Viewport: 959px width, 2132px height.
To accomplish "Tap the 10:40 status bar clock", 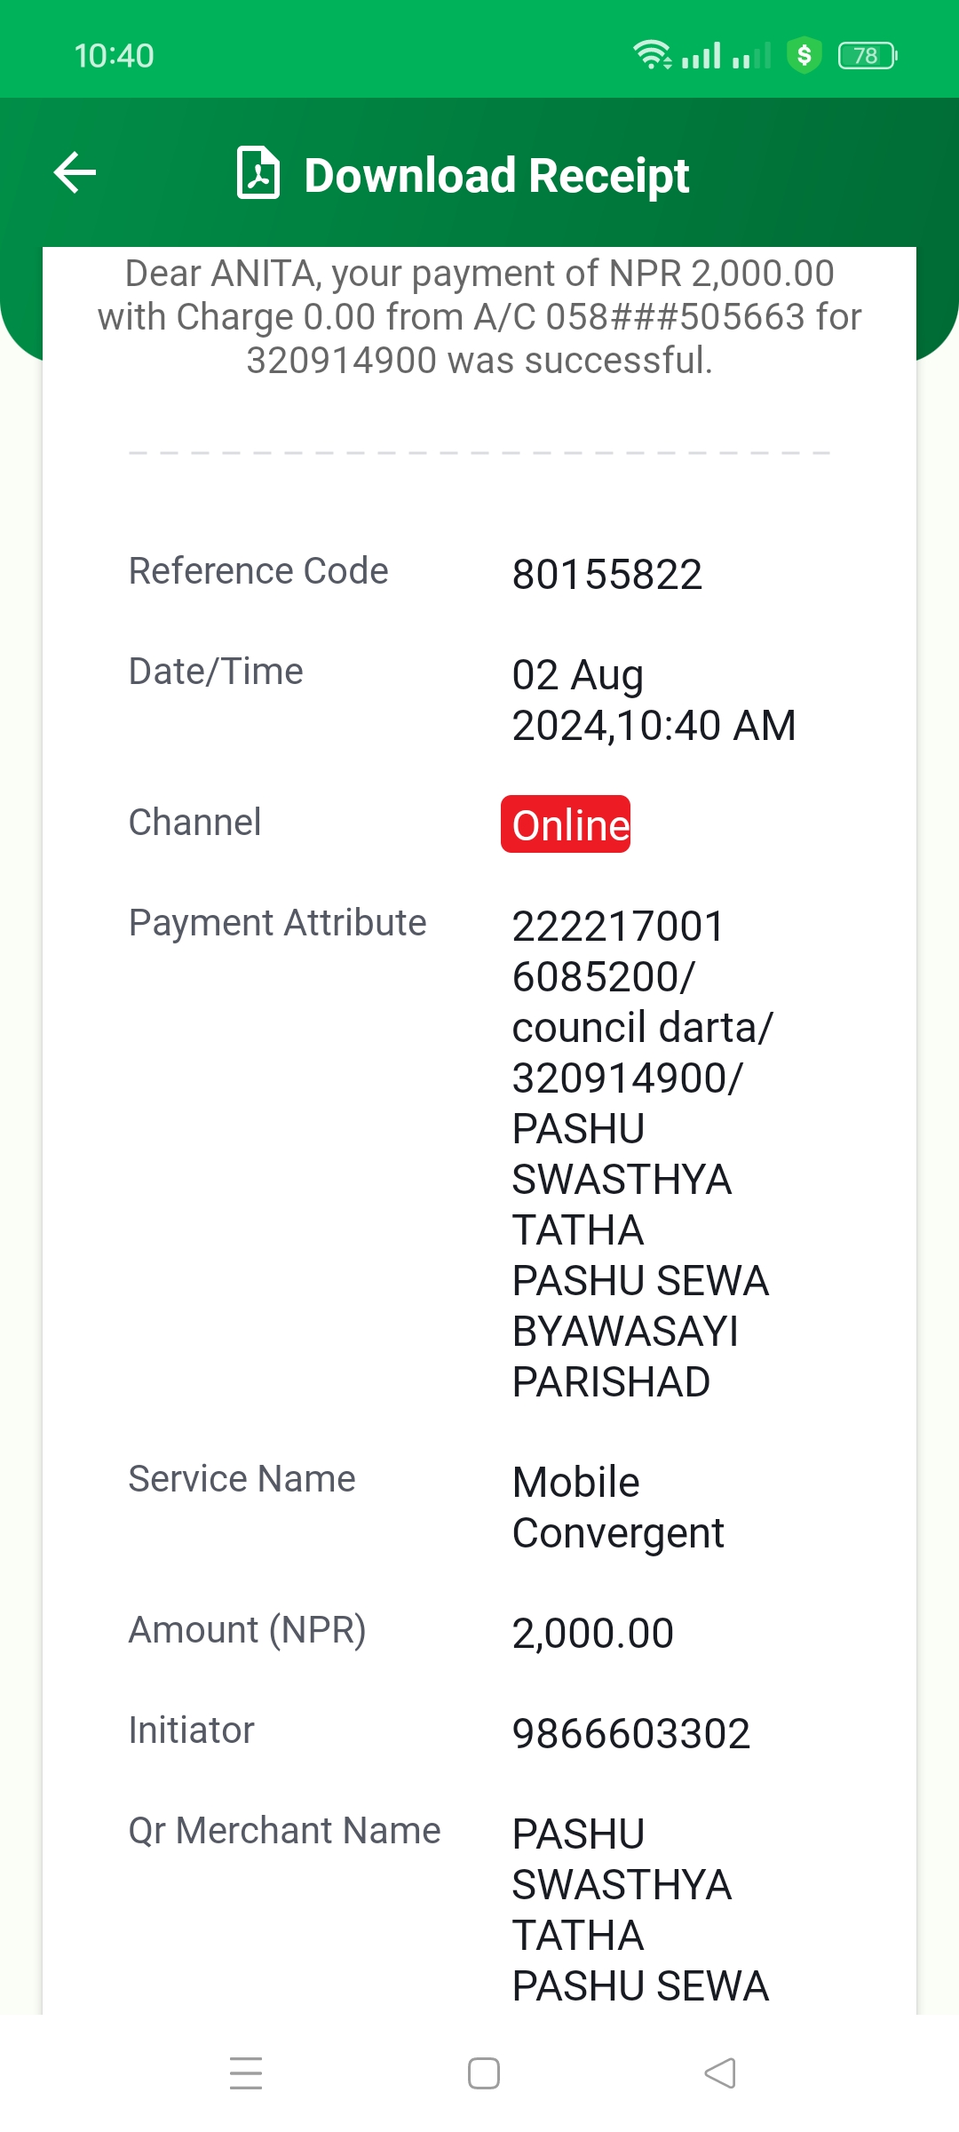I will 115,55.
